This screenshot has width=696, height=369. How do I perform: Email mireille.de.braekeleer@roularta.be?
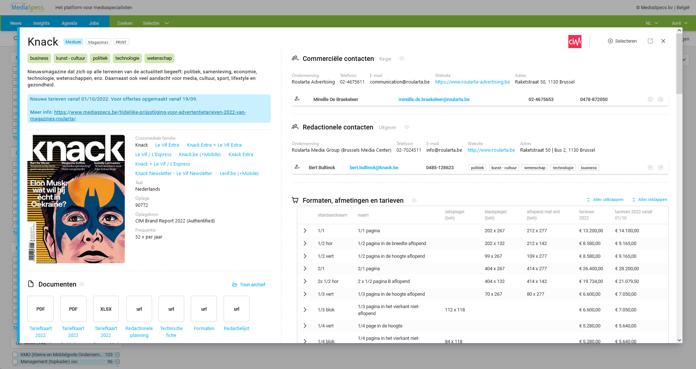pyautogui.click(x=434, y=100)
